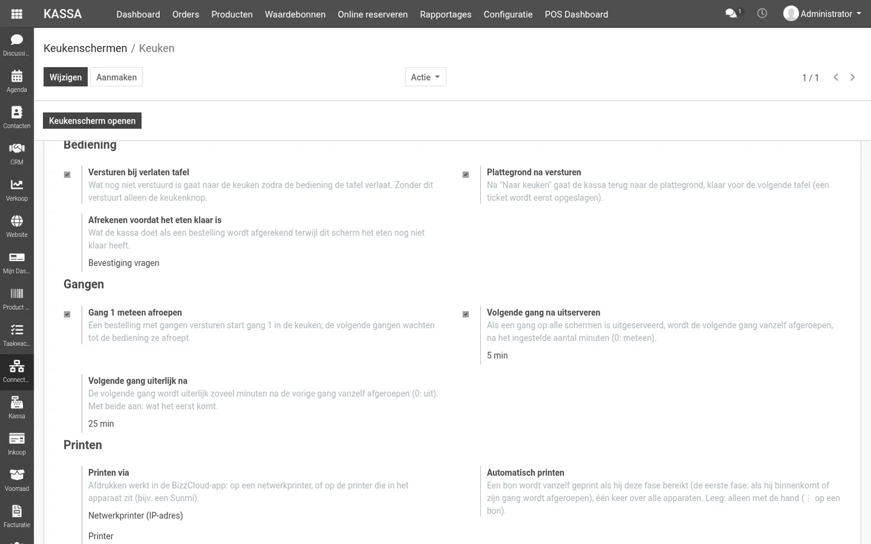Open Verkoop app in sidebar
871x544 pixels.
[x=17, y=190]
